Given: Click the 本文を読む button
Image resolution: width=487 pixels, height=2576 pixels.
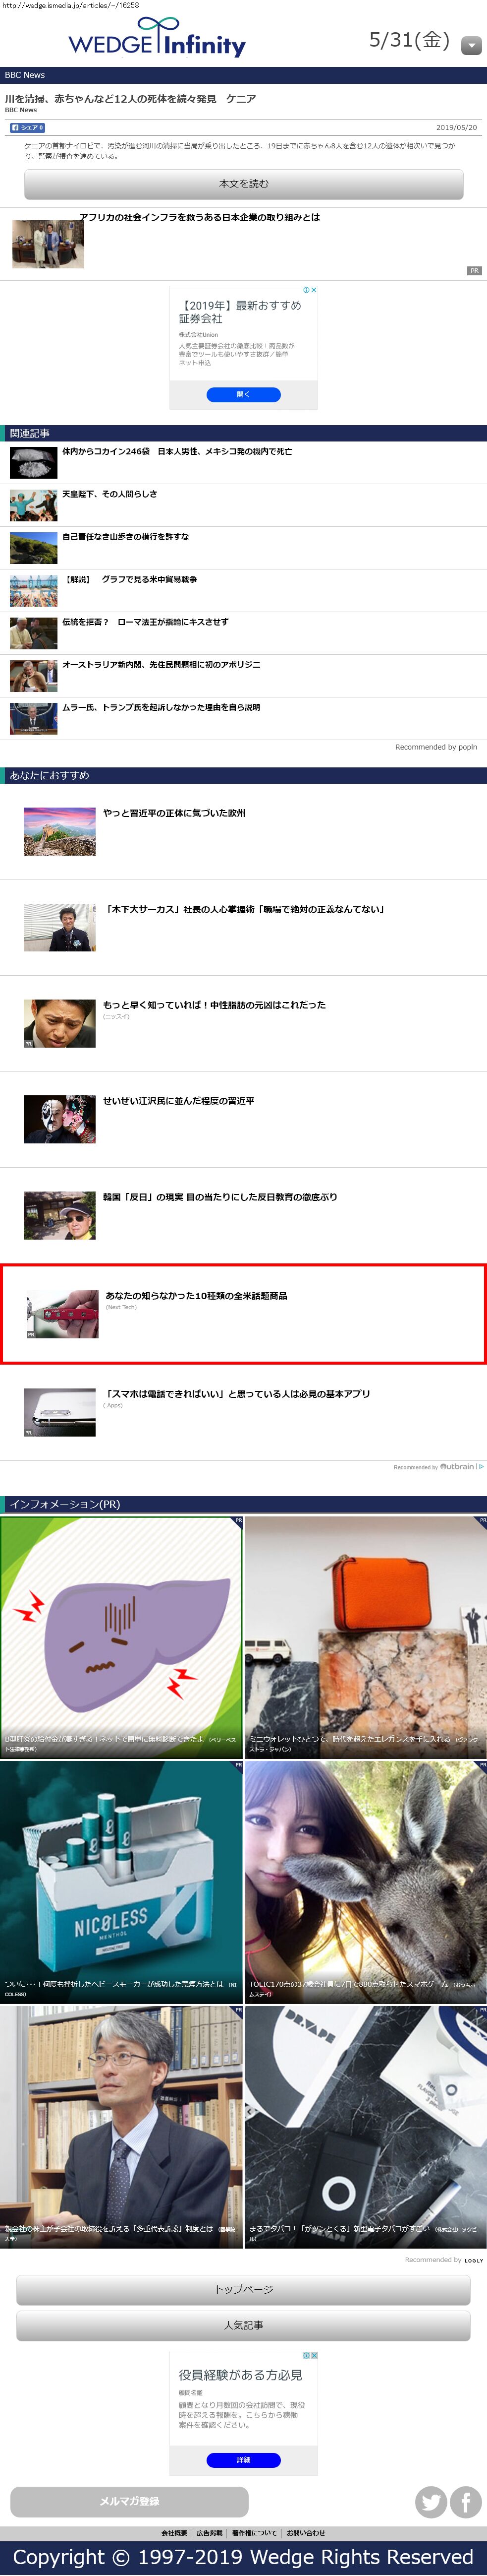Looking at the screenshot, I should click(244, 184).
